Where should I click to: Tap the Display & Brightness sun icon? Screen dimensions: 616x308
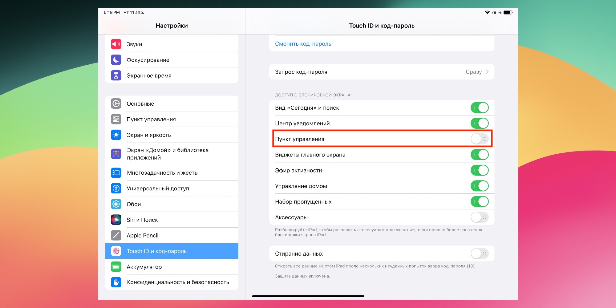click(116, 135)
